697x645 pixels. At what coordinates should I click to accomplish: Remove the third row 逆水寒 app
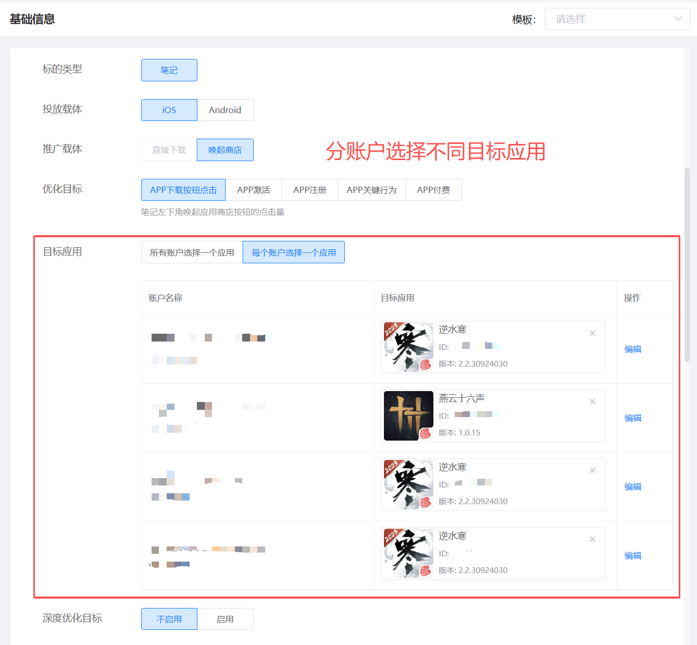click(592, 470)
